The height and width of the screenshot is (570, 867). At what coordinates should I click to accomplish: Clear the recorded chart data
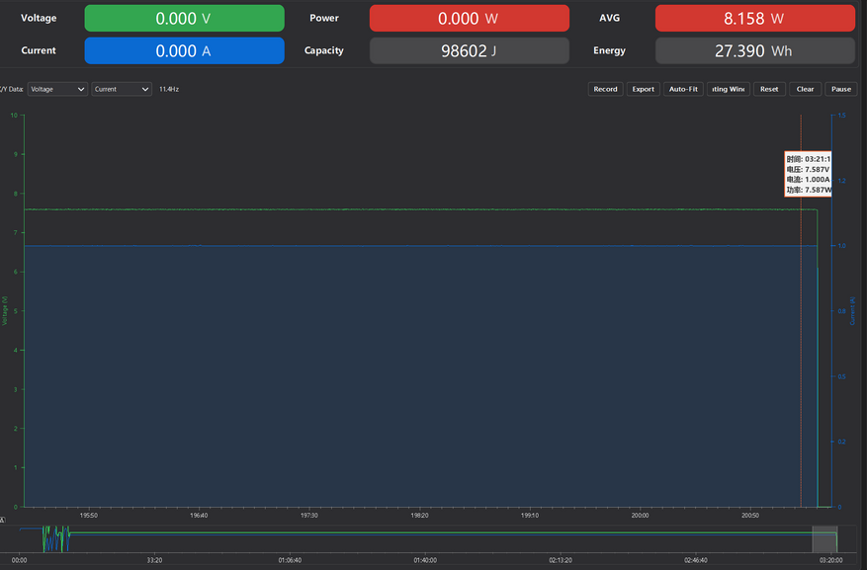click(x=805, y=89)
